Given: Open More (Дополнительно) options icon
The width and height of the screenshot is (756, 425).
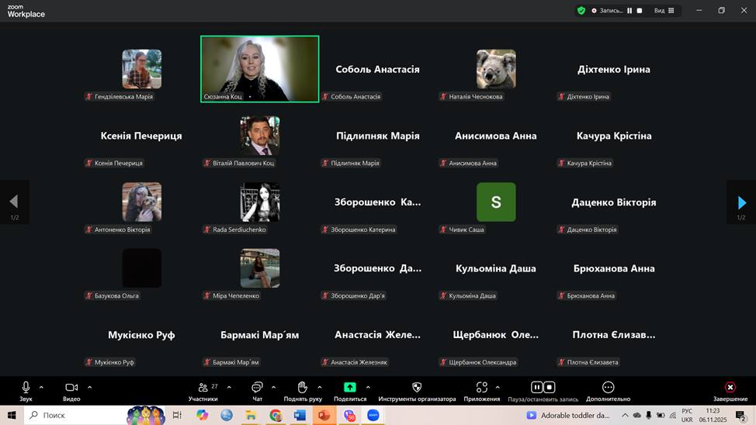Looking at the screenshot, I should coord(608,388).
